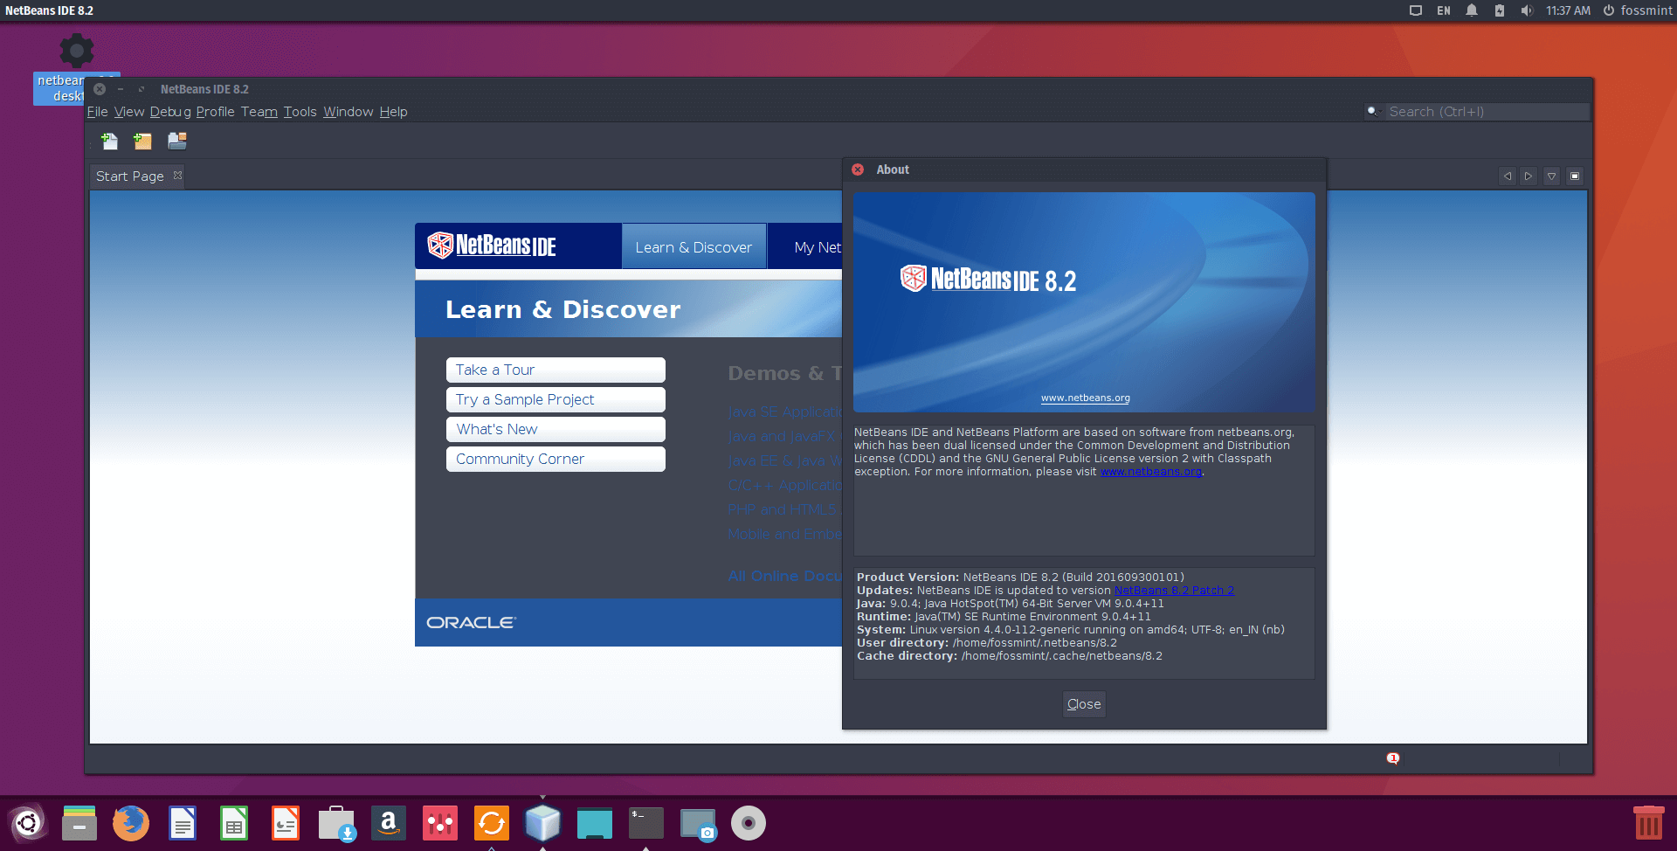Open the fossmint session menu
Image resolution: width=1677 pixels, height=851 pixels.
[x=1638, y=10]
